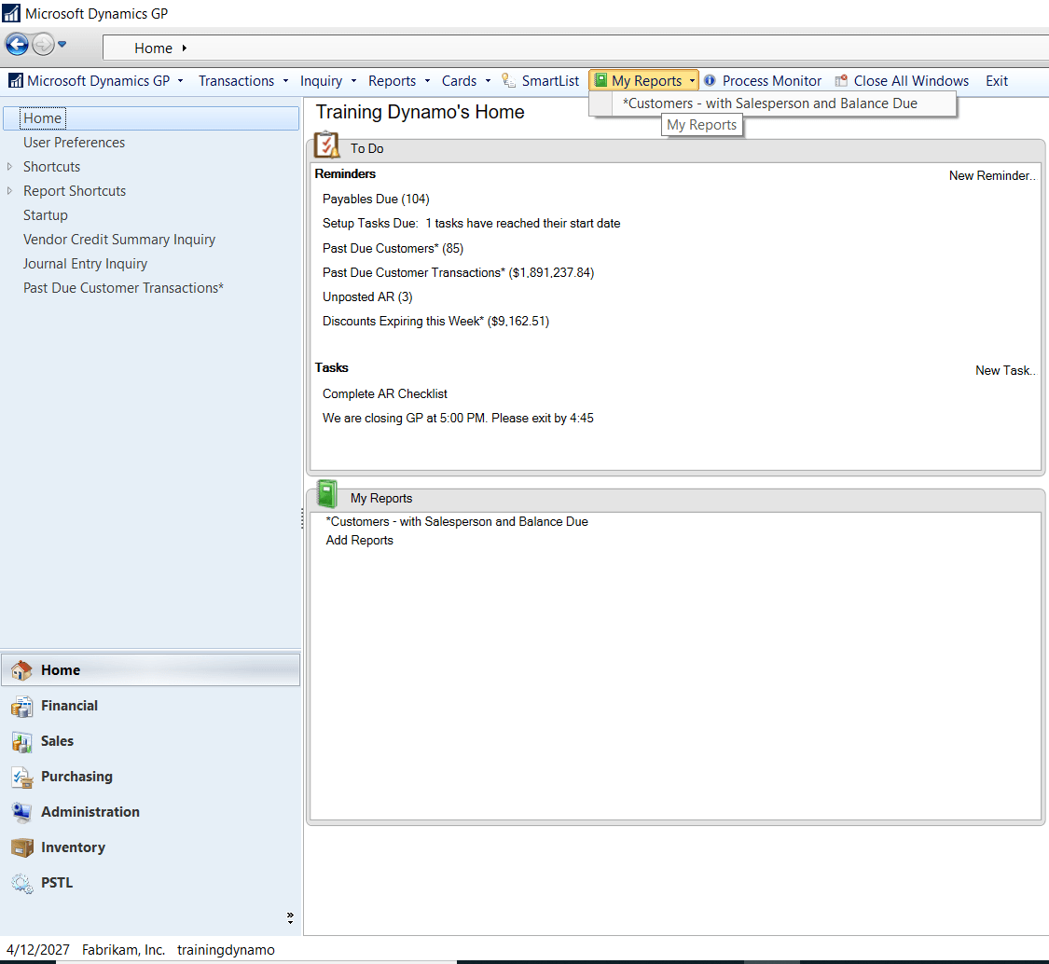This screenshot has height=964, width=1049.
Task: Switch to Sales using the module icon
Action: coord(21,740)
